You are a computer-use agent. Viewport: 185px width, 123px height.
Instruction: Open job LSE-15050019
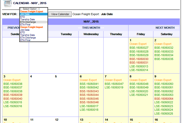[114, 87]
